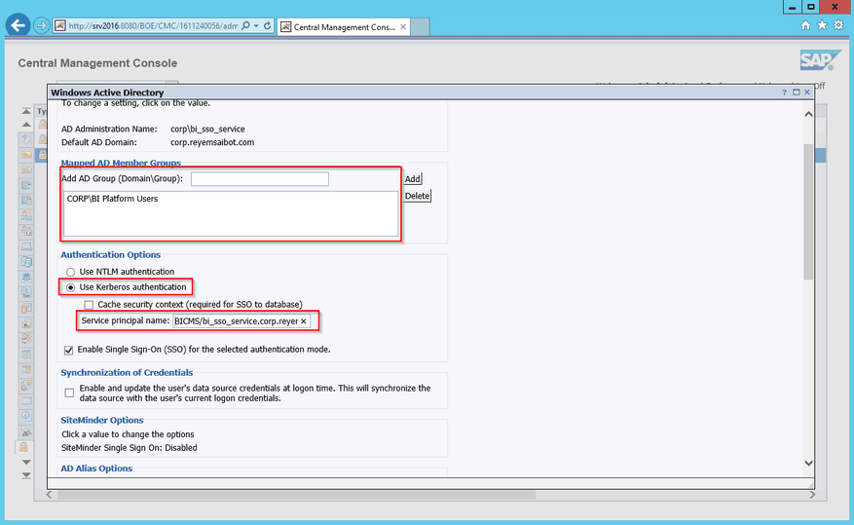Click Authentication Options heading
Viewport: 854px width, 525px height.
coord(111,255)
